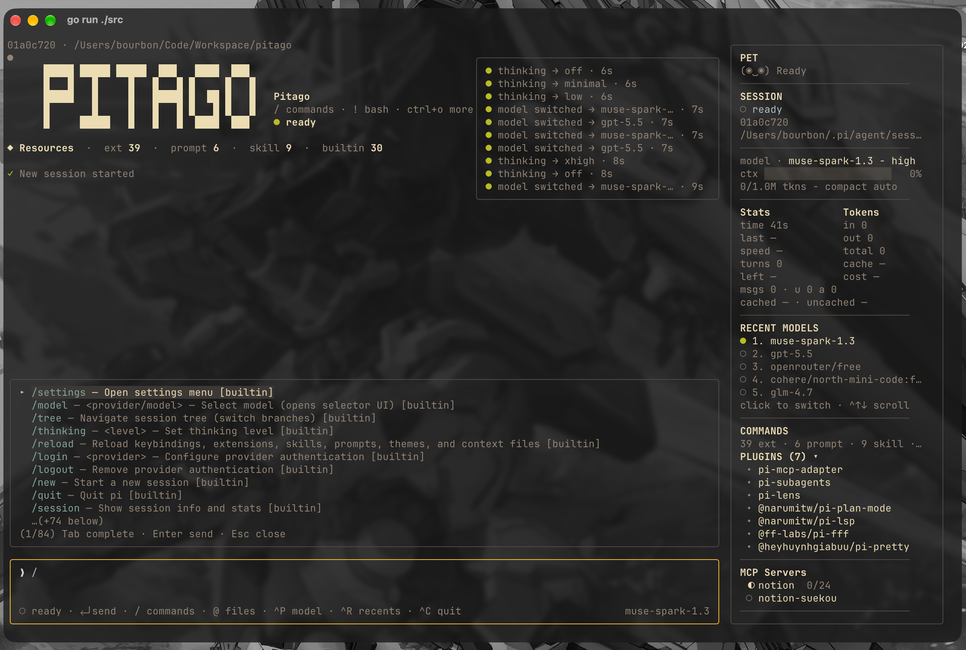Click the New session started checkmark icon
This screenshot has width=966, height=650.
tap(10, 173)
